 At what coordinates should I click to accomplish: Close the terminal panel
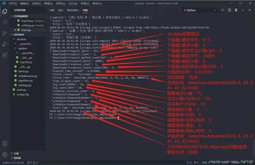[x=250, y=10]
